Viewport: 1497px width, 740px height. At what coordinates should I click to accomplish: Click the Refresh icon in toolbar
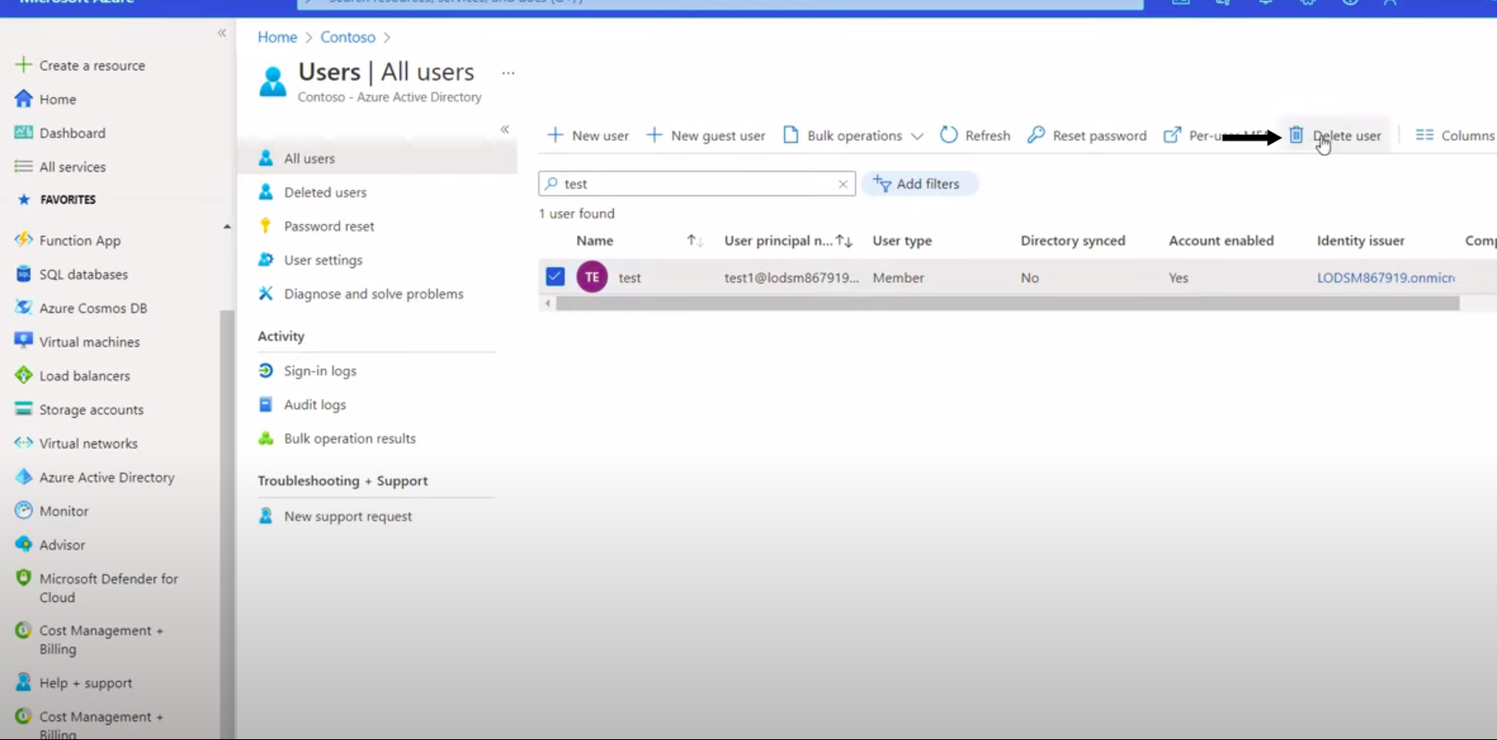(949, 135)
